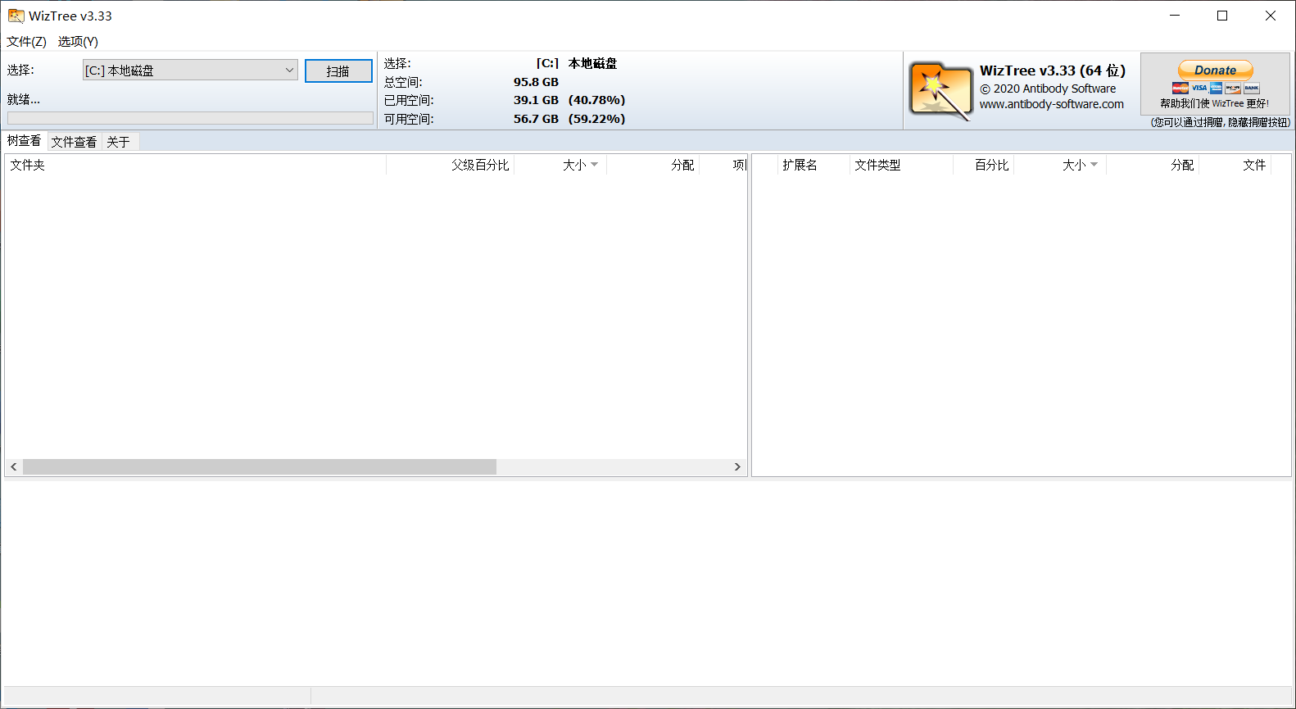Switch to the 树查看 tab
The height and width of the screenshot is (709, 1296).
[24, 141]
